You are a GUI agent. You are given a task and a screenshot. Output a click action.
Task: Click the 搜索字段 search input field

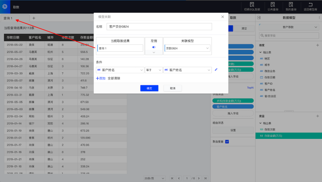289,35
